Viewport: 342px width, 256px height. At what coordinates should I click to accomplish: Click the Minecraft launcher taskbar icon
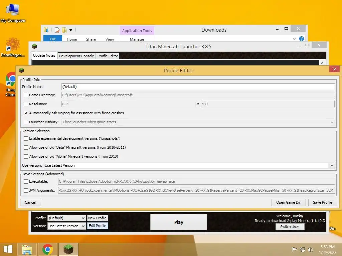click(68, 249)
